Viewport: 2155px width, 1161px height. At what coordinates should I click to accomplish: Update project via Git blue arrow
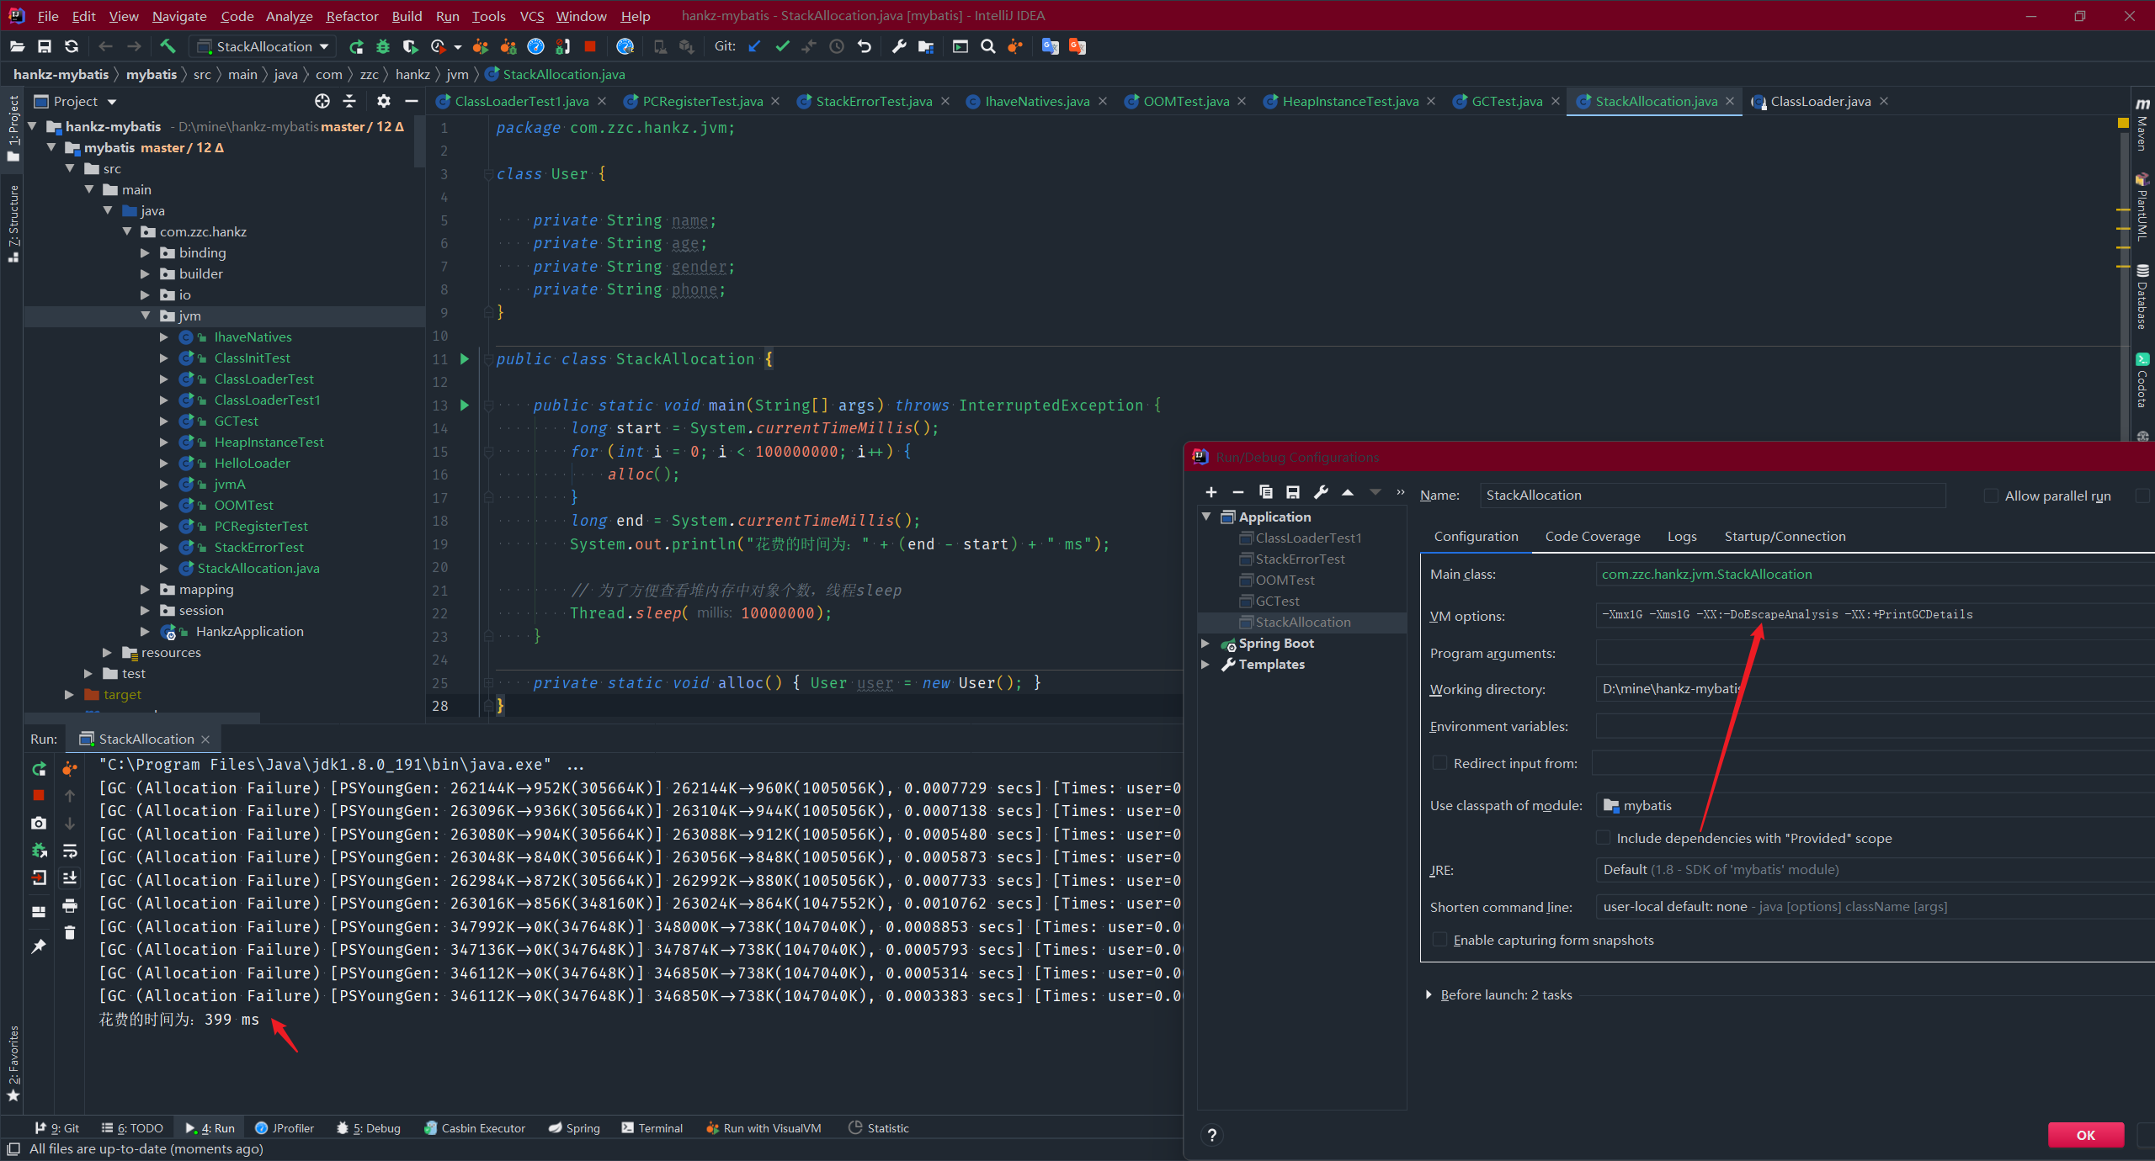754,46
